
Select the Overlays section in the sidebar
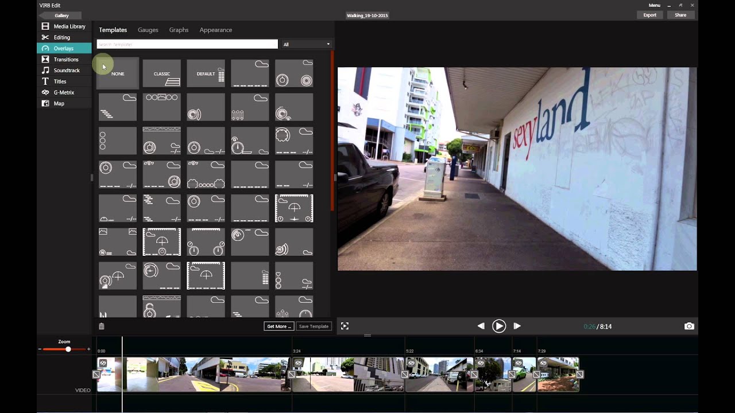pyautogui.click(x=64, y=48)
